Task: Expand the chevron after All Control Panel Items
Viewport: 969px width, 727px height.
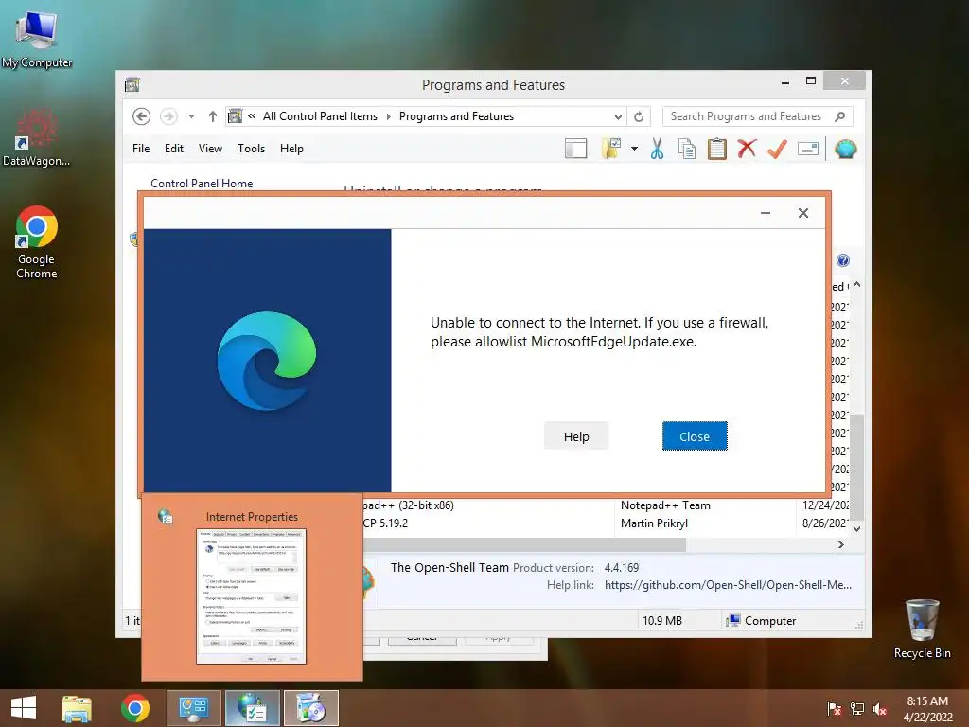Action: pos(389,116)
